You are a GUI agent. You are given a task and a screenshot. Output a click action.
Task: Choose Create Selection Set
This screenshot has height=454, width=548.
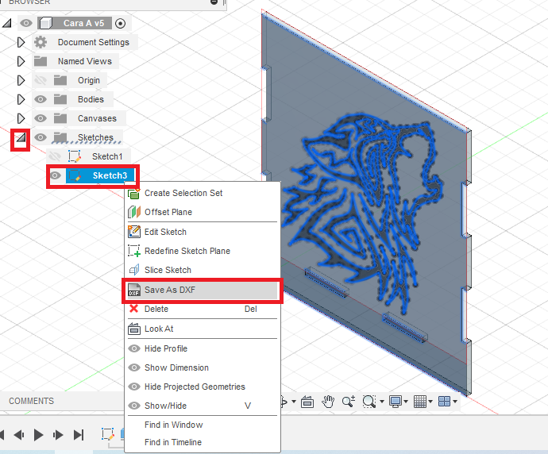pos(203,193)
